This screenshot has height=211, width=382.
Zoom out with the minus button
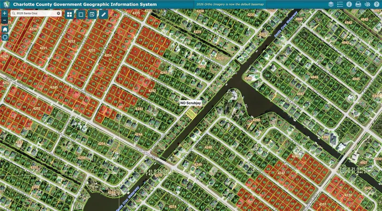5,20
